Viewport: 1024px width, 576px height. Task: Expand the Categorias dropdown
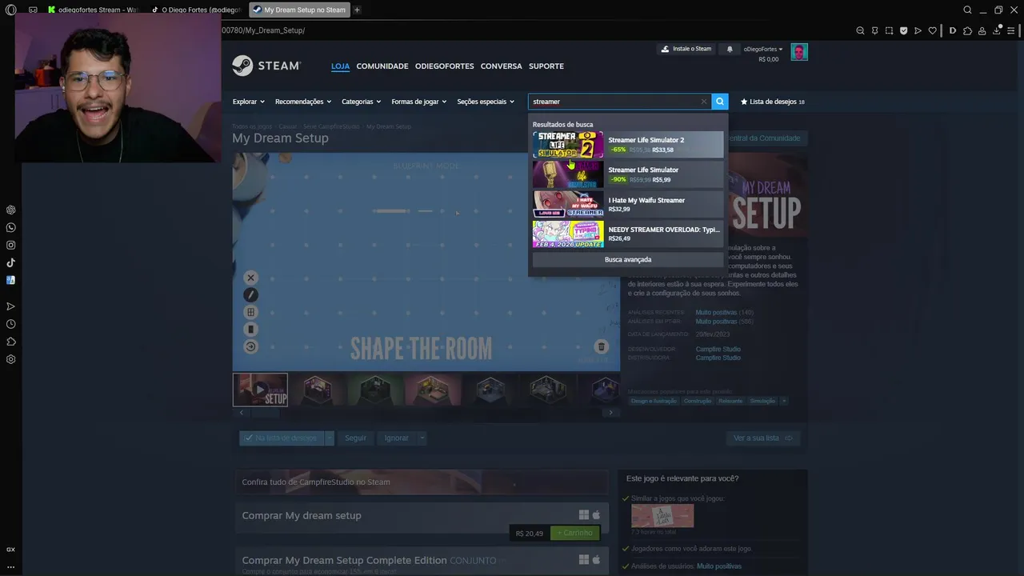pyautogui.click(x=362, y=102)
